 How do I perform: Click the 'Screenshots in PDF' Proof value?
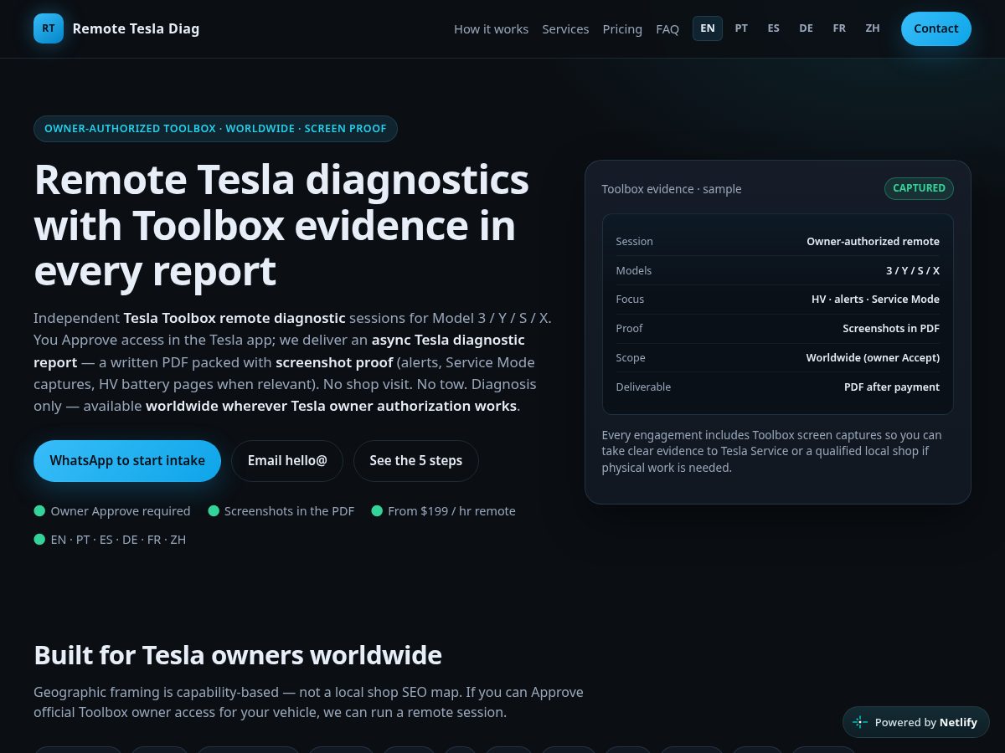[x=891, y=328]
